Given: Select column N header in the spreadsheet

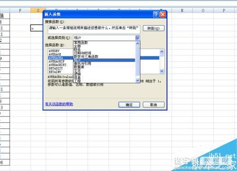Looking at the screenshot, I should pyautogui.click(x=182, y=10).
